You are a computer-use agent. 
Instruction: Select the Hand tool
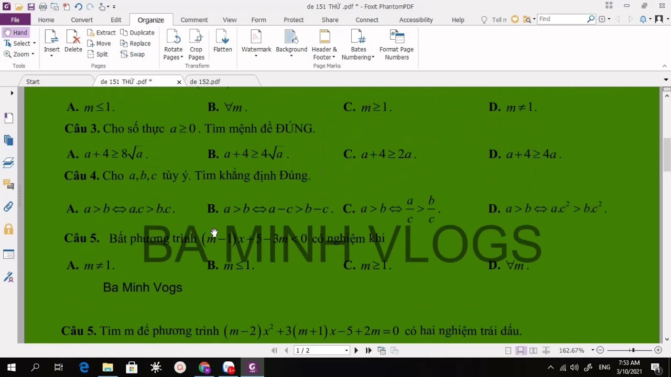pos(16,32)
